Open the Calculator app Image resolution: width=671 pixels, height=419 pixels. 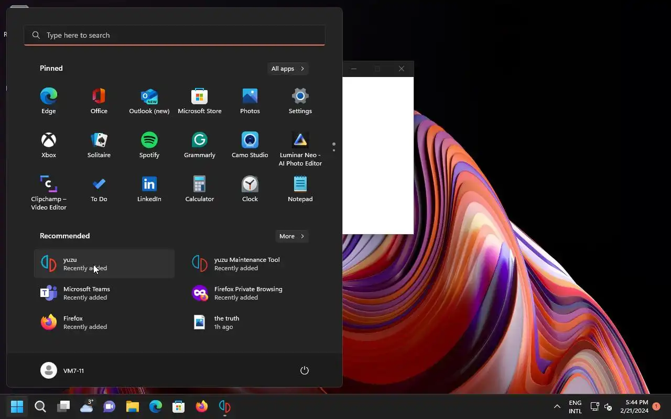click(x=200, y=189)
